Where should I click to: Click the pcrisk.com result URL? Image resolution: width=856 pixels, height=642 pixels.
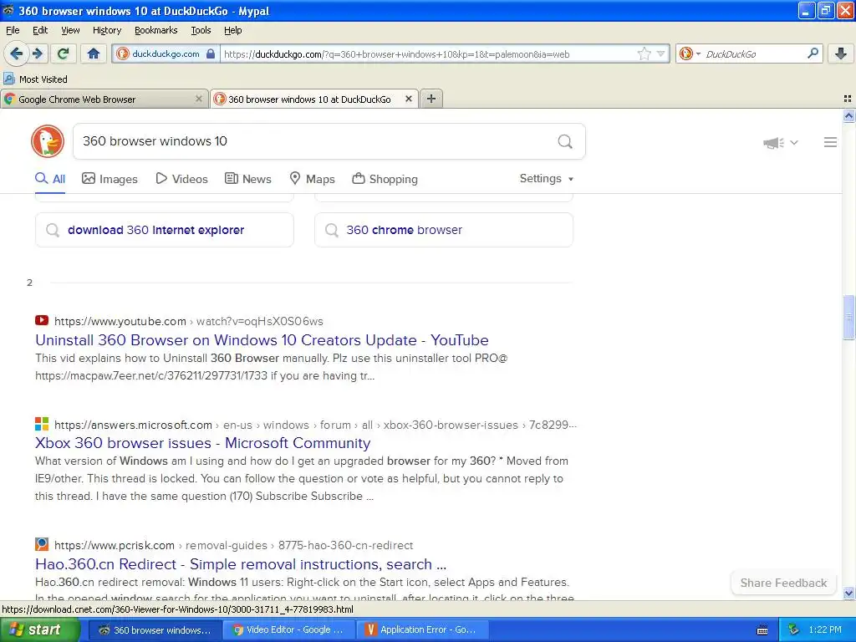coord(234,545)
